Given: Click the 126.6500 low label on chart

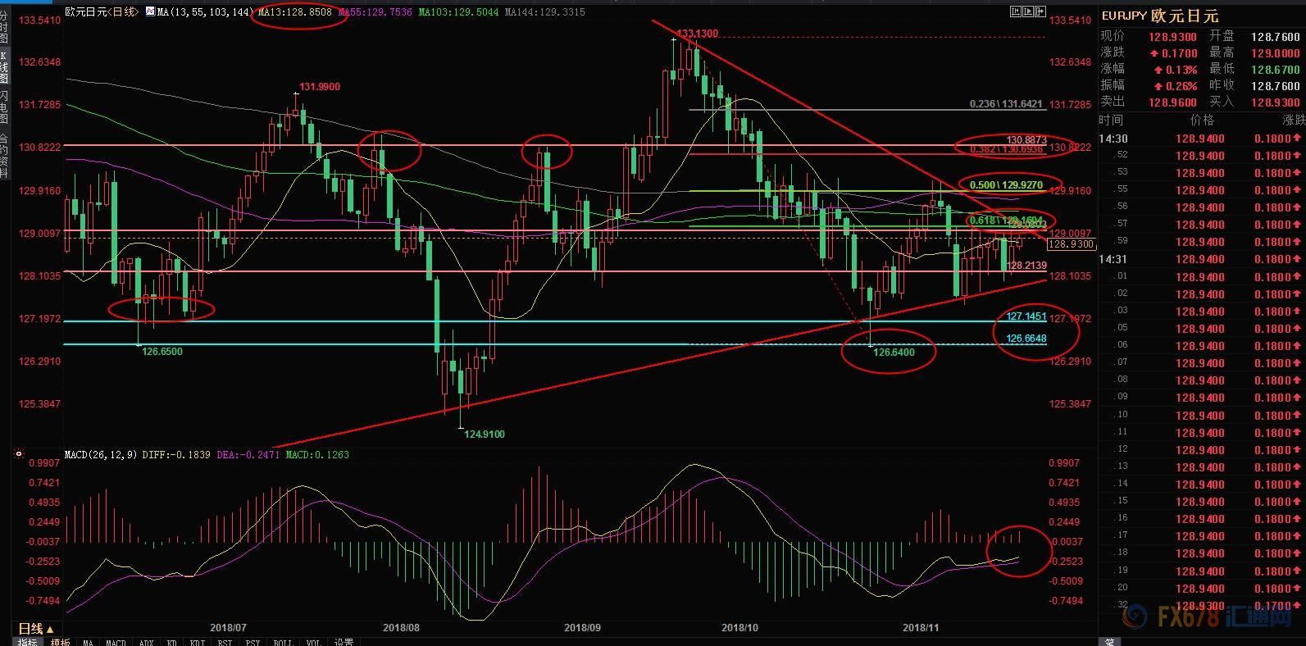Looking at the screenshot, I should click(162, 351).
